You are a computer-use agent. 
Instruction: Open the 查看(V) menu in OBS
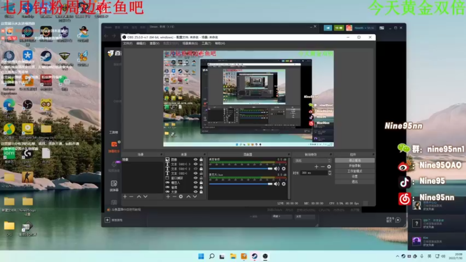[154, 43]
